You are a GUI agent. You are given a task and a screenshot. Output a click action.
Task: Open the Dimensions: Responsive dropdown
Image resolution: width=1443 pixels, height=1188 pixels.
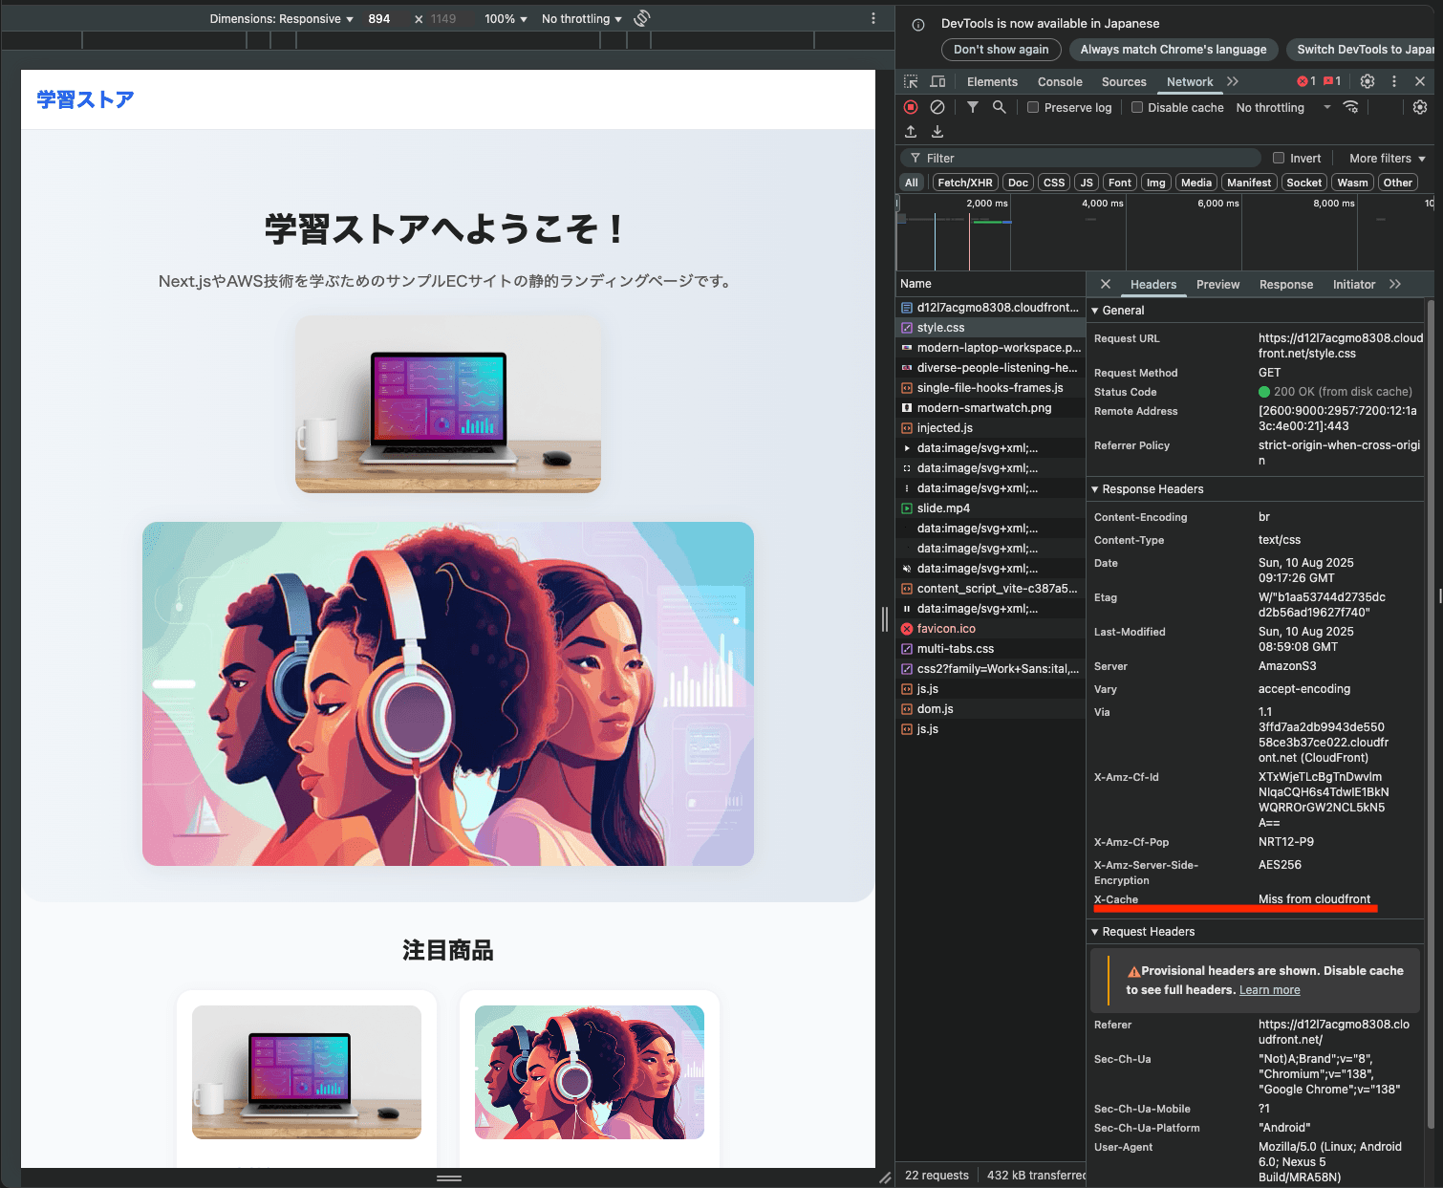pyautogui.click(x=281, y=19)
